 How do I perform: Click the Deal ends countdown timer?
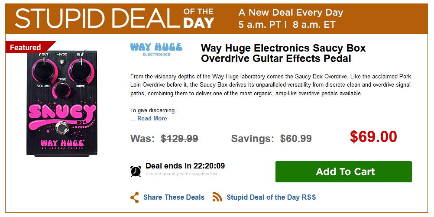(185, 166)
